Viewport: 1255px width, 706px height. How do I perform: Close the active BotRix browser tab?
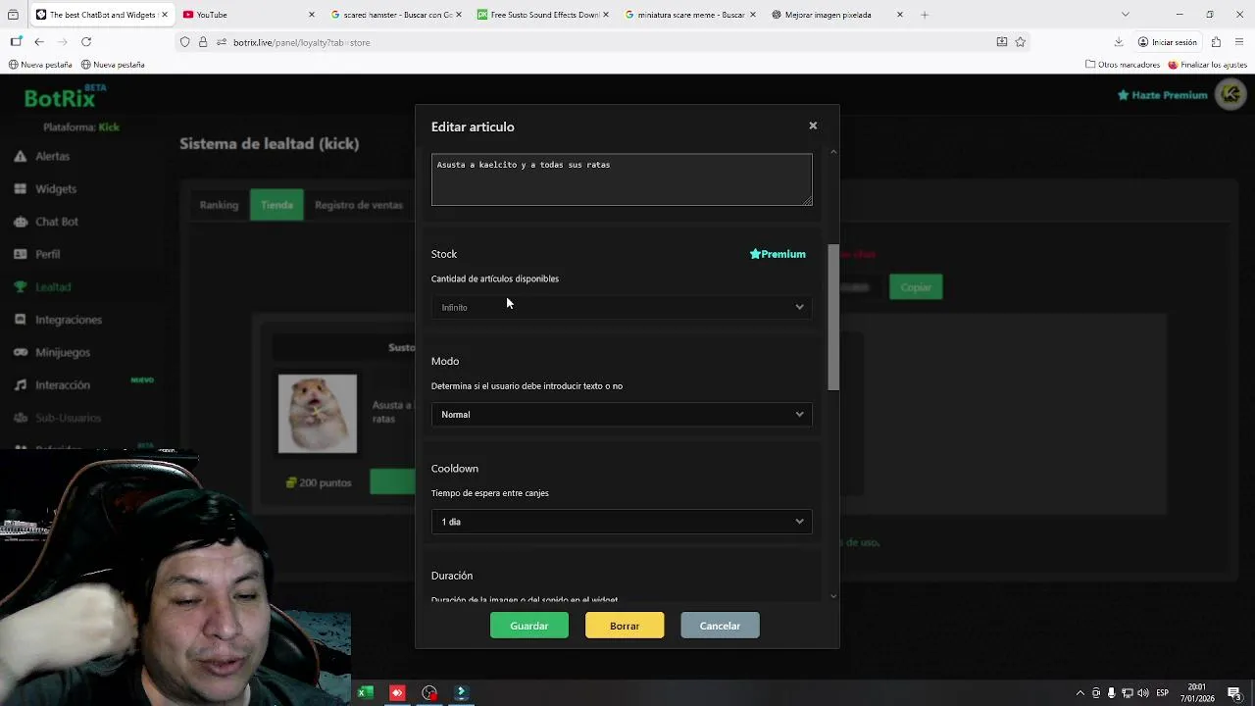pyautogui.click(x=165, y=15)
